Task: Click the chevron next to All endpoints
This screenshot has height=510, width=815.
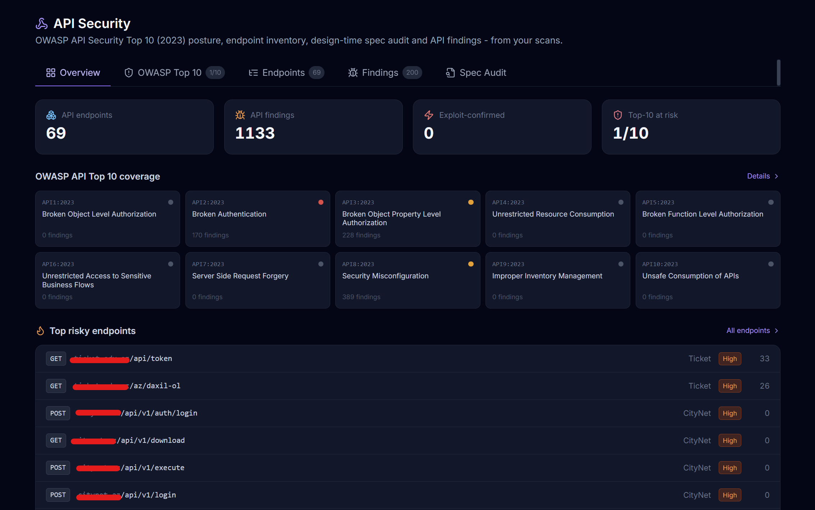Action: (x=777, y=331)
